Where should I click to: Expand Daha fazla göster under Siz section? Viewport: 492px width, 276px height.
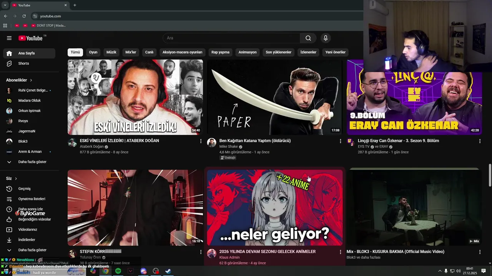(x=29, y=250)
